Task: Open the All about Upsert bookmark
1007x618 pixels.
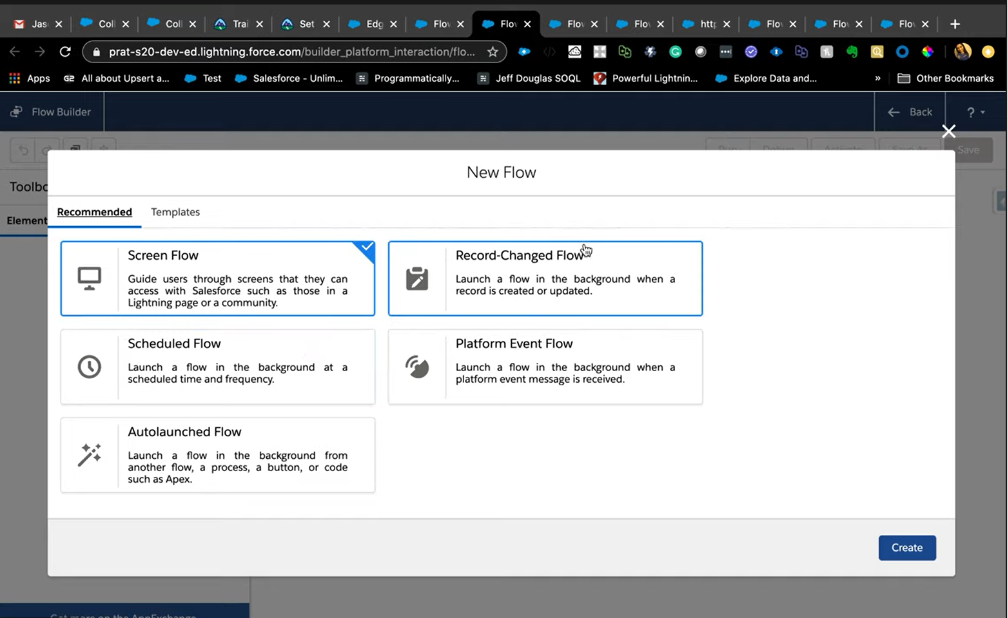Action: click(117, 78)
